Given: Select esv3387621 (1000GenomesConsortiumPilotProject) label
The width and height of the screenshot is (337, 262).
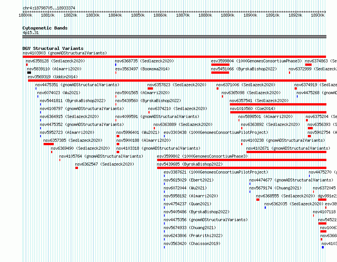Looking at the screenshot, I should coord(216,172).
